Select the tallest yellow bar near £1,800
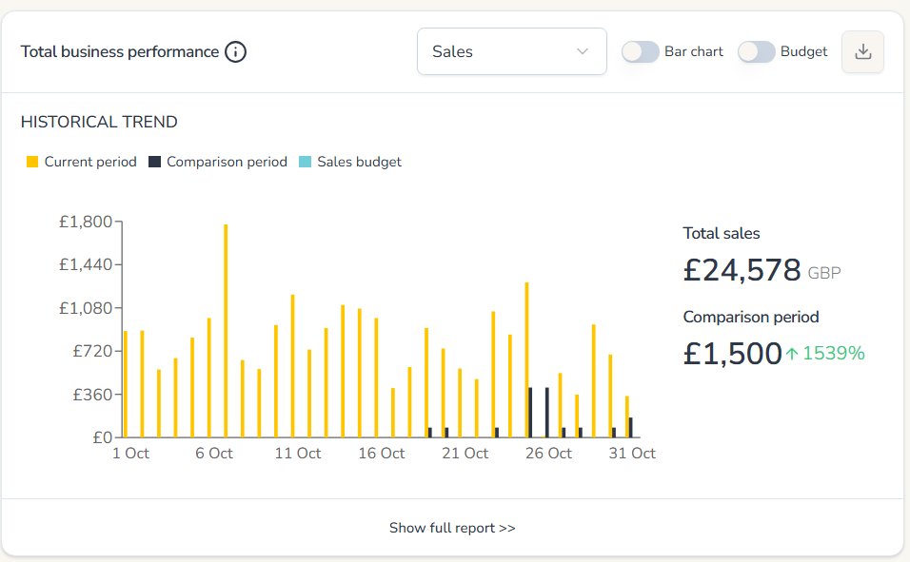910x562 pixels. [226, 330]
